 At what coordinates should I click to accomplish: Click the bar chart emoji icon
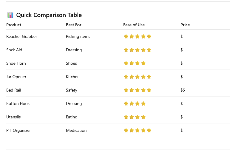(10, 15)
